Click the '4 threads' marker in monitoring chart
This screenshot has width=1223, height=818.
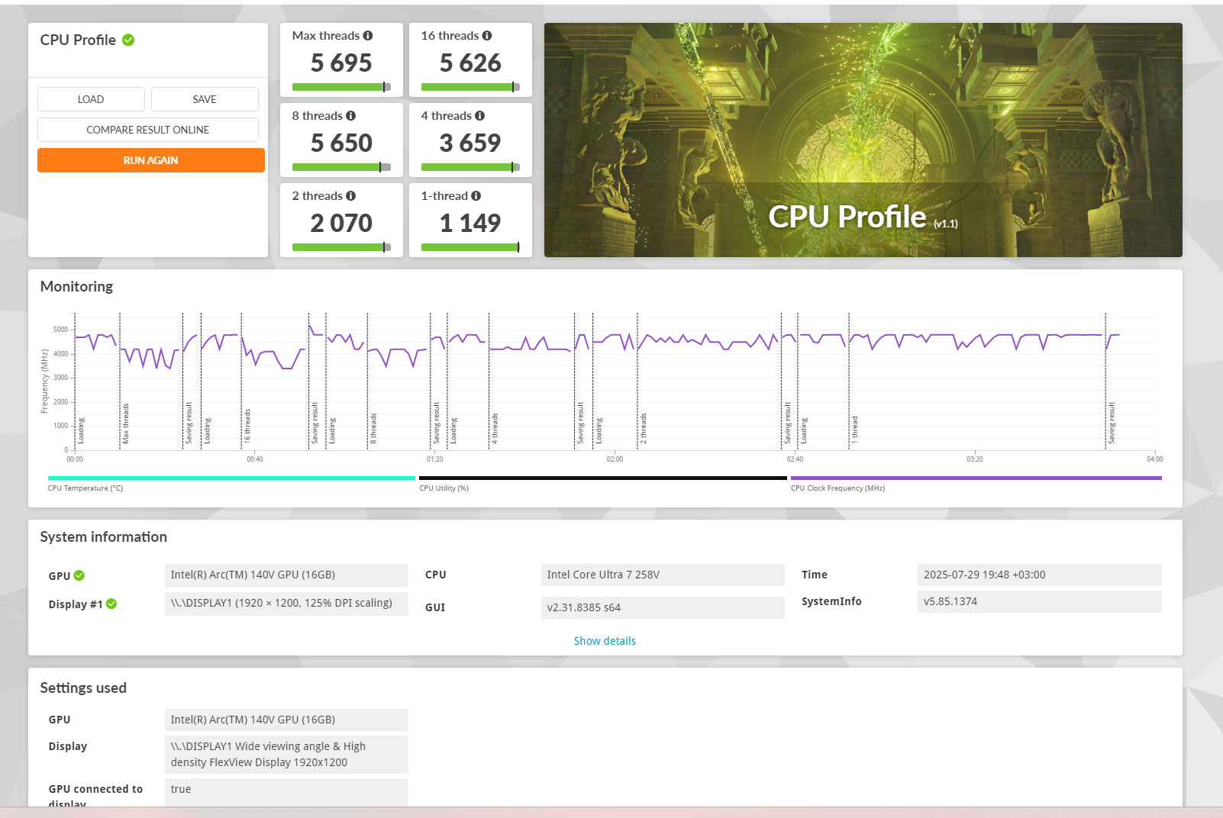[x=495, y=428]
